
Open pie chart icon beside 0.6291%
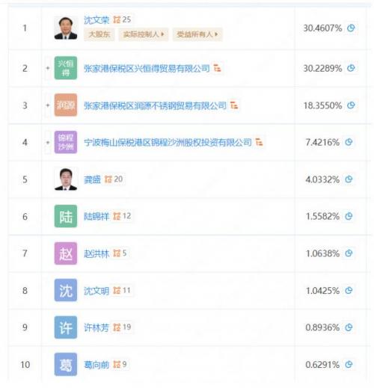349,365
